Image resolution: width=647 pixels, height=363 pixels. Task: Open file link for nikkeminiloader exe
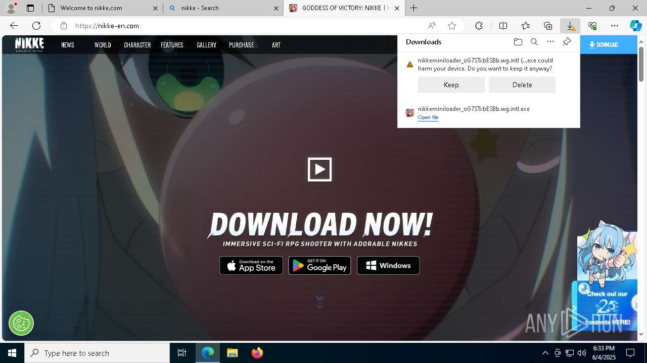[x=428, y=117]
